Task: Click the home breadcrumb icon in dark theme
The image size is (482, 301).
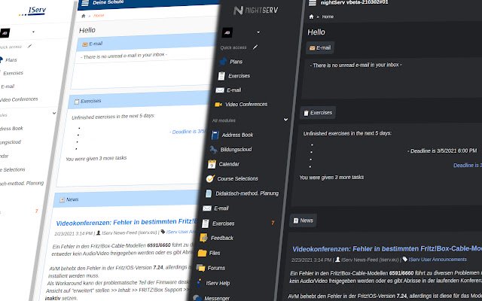Action: pyautogui.click(x=311, y=17)
